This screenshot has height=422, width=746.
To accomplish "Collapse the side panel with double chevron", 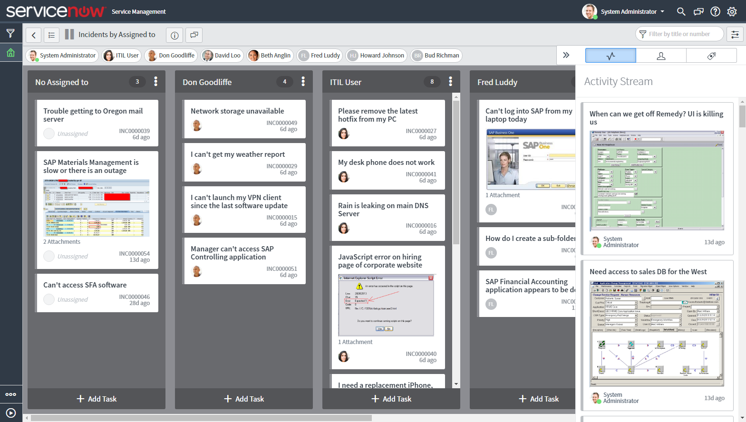I will 566,55.
